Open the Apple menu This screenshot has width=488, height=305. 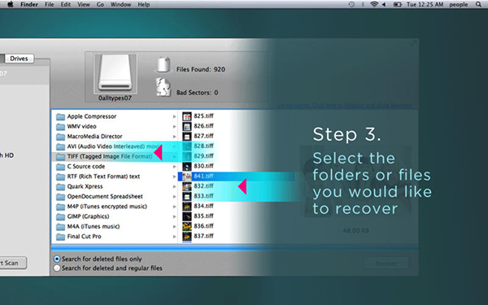11,4
